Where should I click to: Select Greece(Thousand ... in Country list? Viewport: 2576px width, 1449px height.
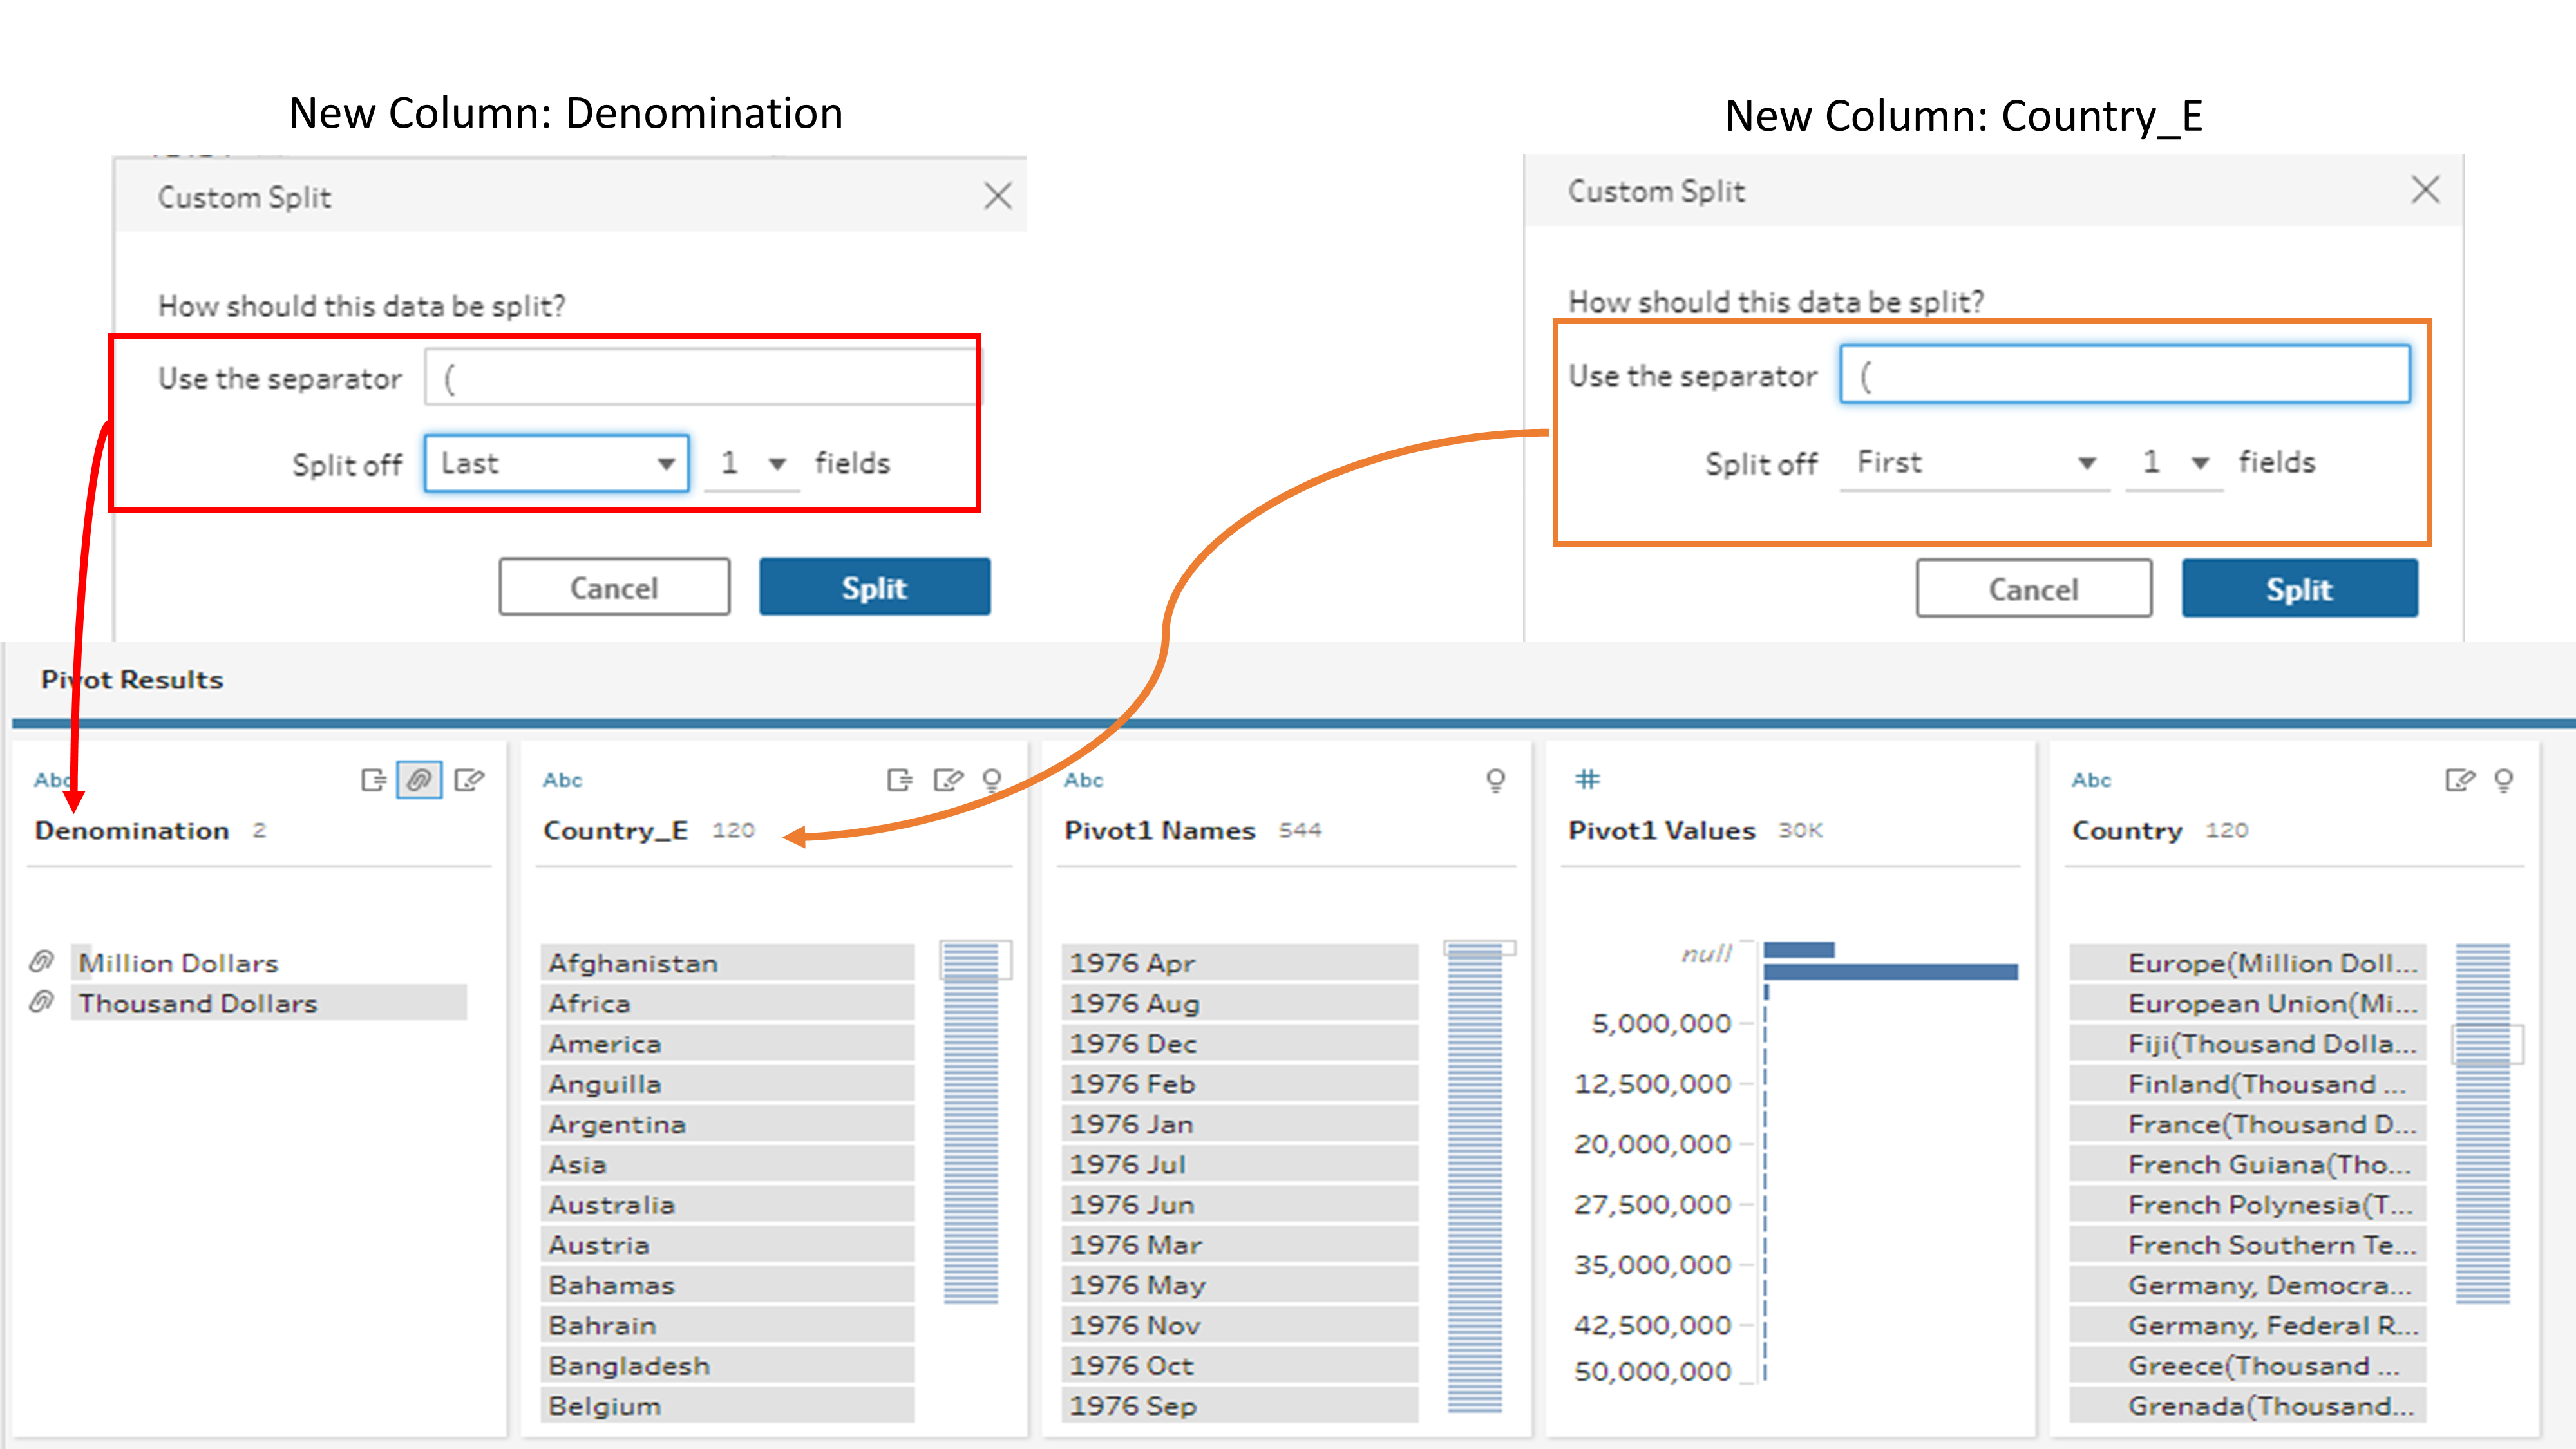tap(2248, 1365)
